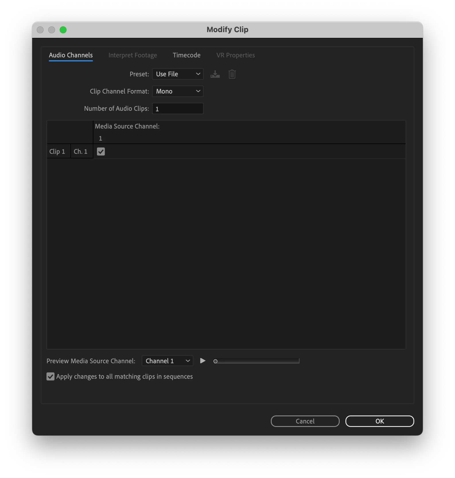Click the Number of Audio Clips field

click(178, 108)
